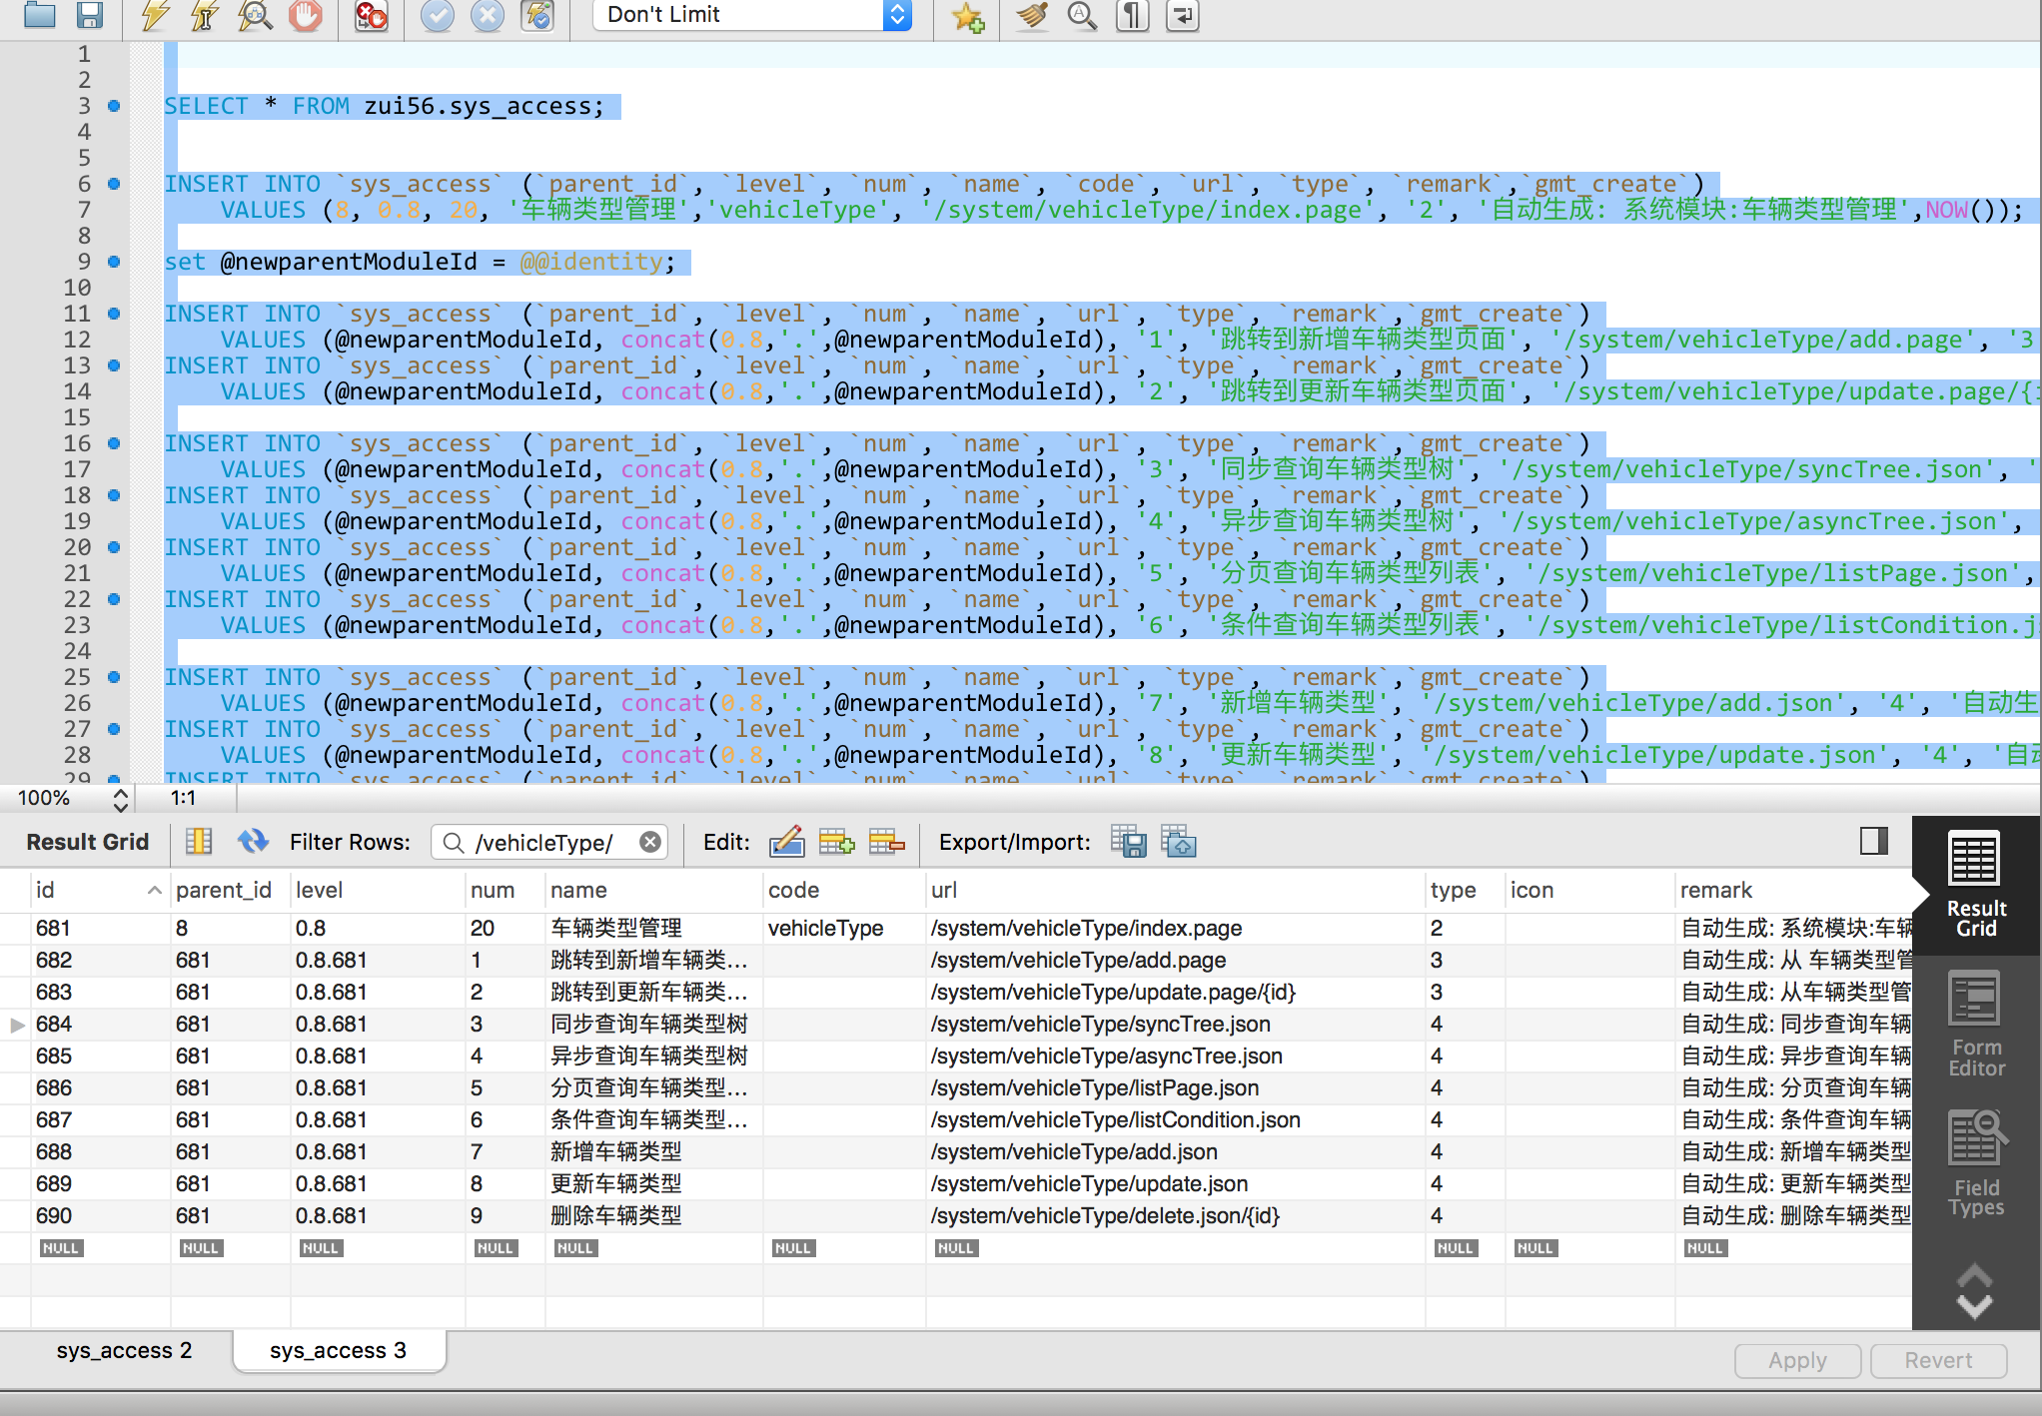Viewport: 2042px width, 1416px height.
Task: Select the level cell with value 0.8
Action: 378,928
